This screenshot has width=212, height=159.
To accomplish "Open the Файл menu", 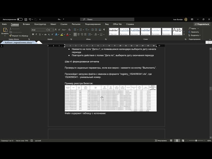I will (4, 24).
